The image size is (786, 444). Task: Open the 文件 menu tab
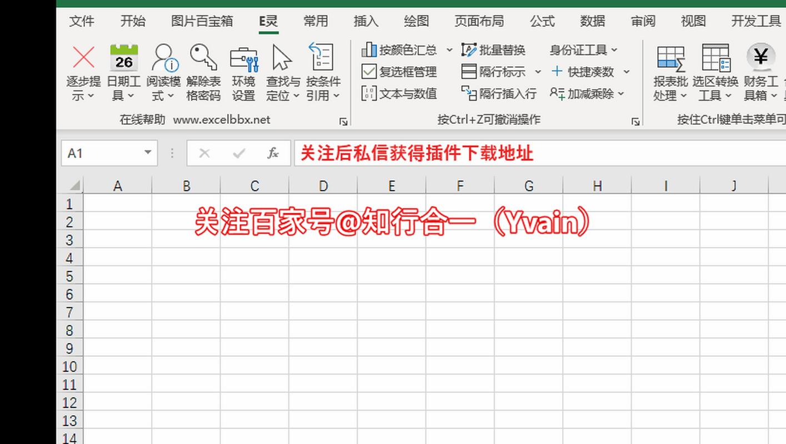click(82, 21)
